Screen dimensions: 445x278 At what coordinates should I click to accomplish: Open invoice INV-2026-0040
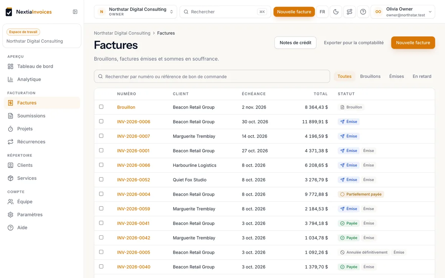(133, 267)
